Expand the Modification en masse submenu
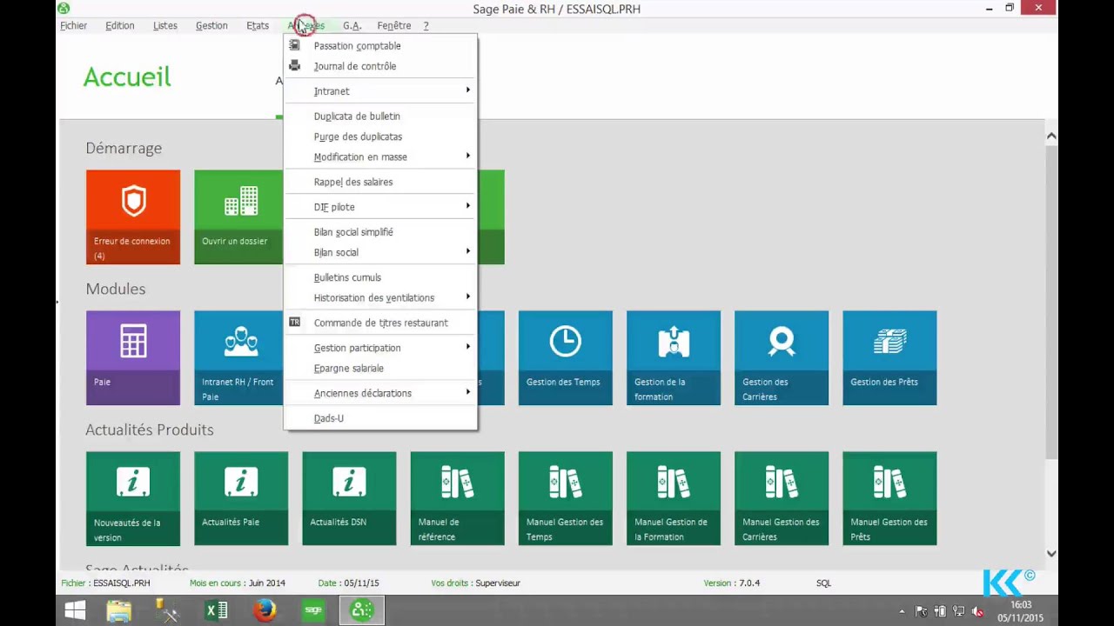The image size is (1114, 626). coord(381,157)
